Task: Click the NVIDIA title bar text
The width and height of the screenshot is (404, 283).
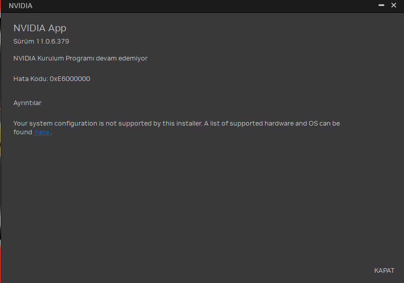Action: pyautogui.click(x=21, y=6)
